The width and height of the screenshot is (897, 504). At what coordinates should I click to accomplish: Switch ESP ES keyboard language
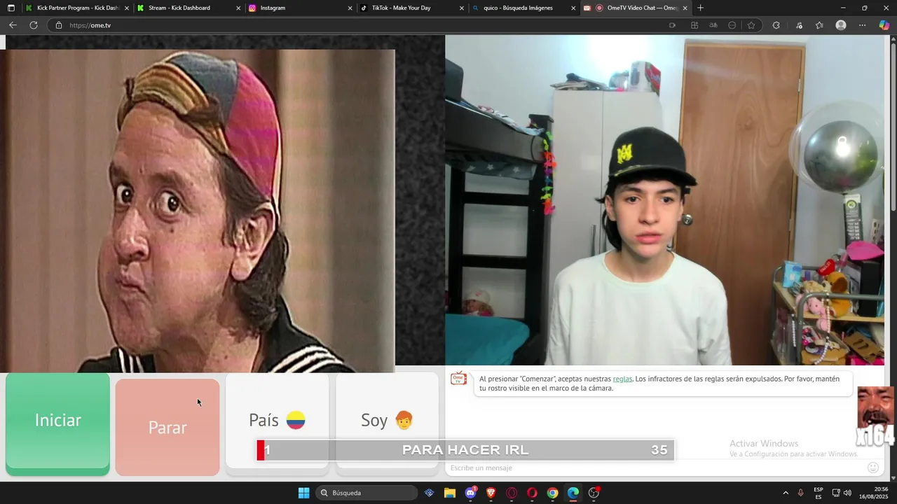[819, 493]
